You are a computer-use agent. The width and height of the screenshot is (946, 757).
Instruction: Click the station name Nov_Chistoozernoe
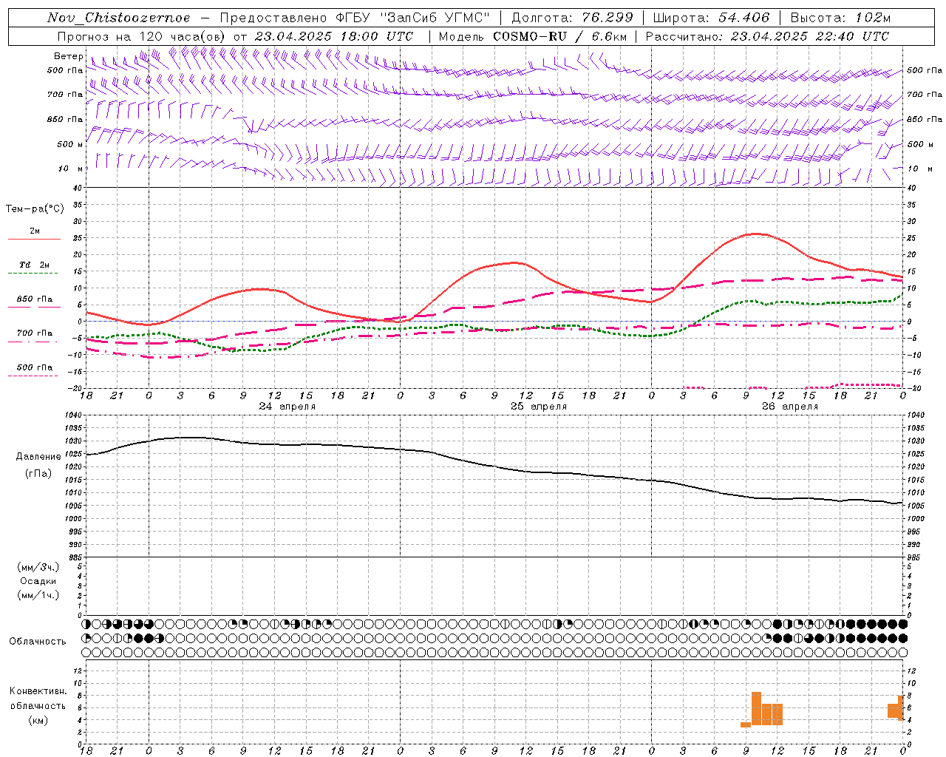click(x=118, y=18)
